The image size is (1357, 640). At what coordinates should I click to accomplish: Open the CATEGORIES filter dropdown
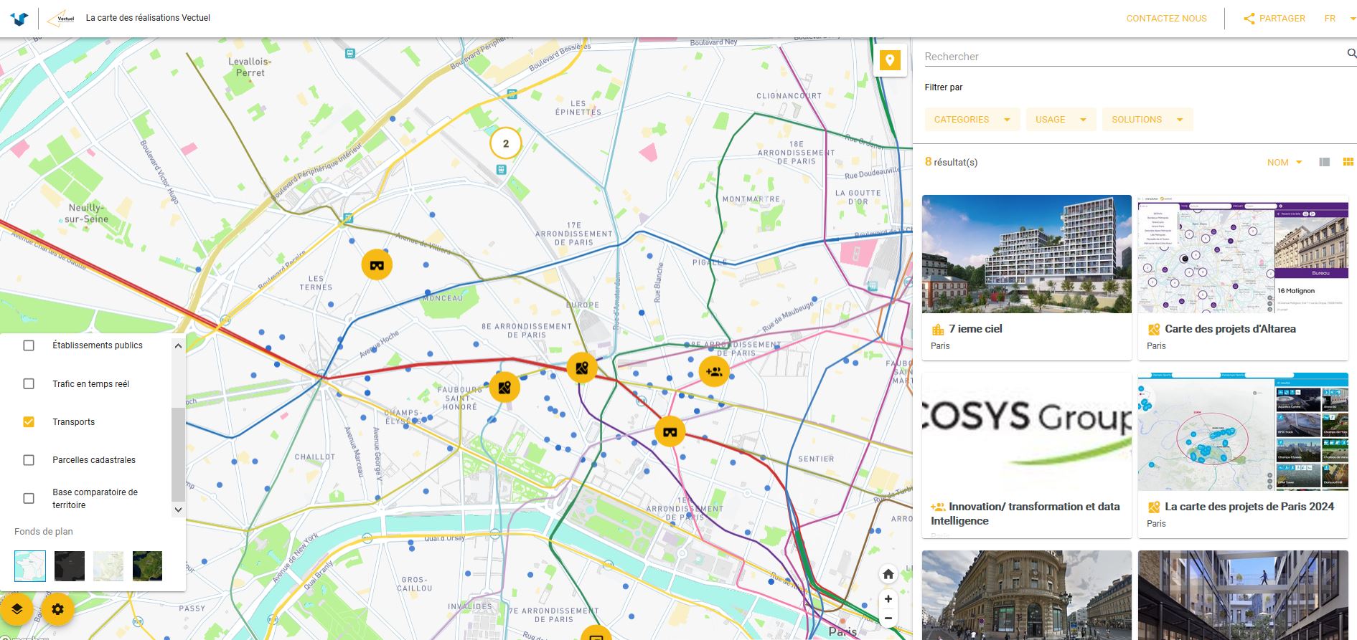(x=972, y=120)
